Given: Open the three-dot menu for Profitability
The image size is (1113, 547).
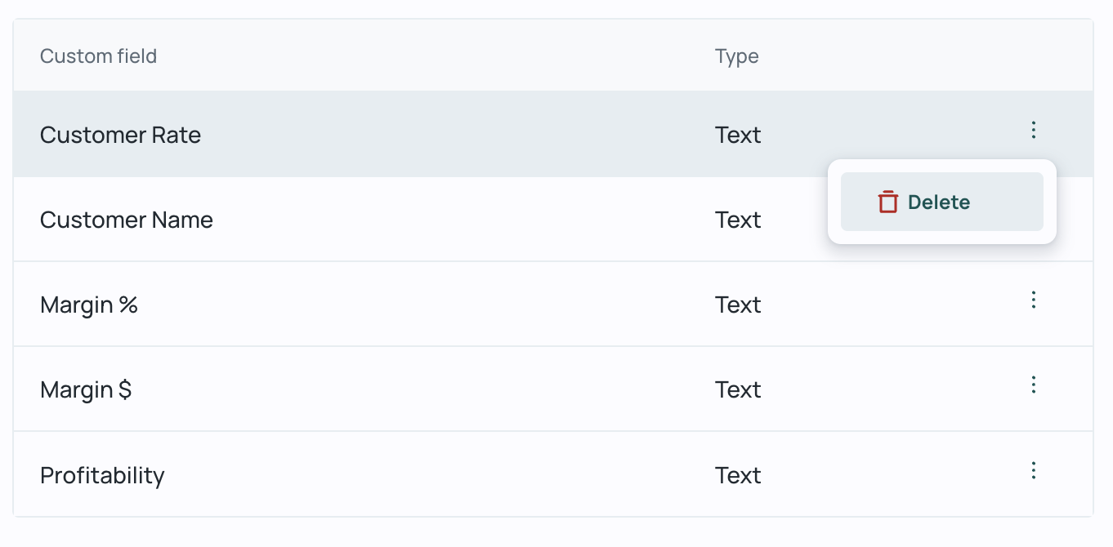Looking at the screenshot, I should 1034,470.
